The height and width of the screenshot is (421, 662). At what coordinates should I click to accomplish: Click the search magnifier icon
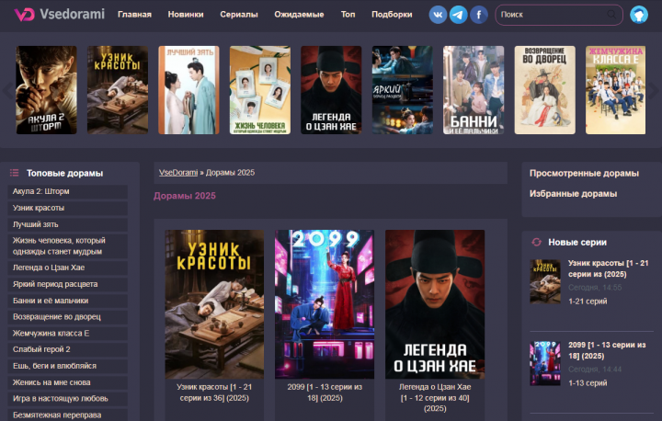click(611, 15)
